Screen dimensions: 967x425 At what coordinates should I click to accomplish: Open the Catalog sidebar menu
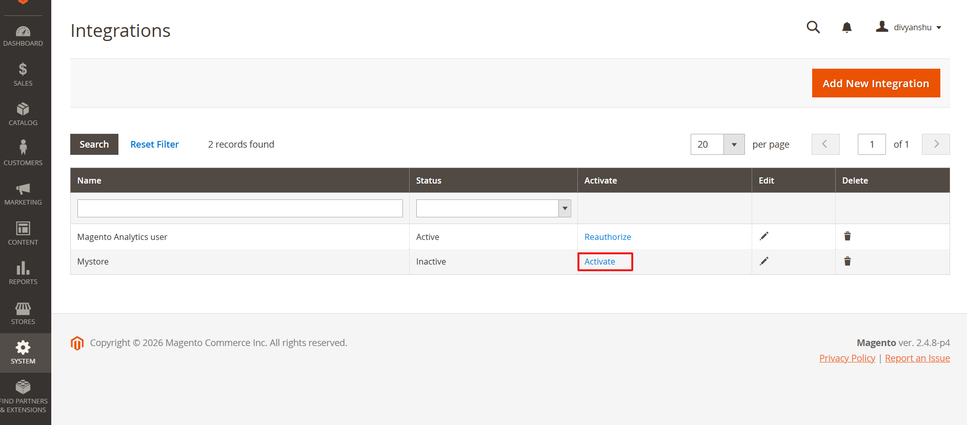(23, 115)
